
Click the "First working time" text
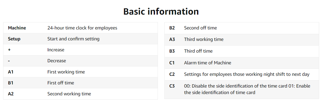point(66,72)
